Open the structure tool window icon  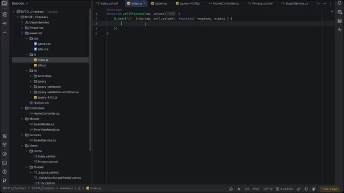pyautogui.click(x=4, y=14)
